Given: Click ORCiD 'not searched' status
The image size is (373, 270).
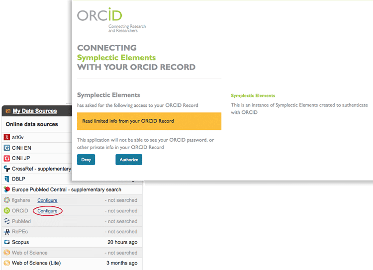Looking at the screenshot, I should (121, 211).
